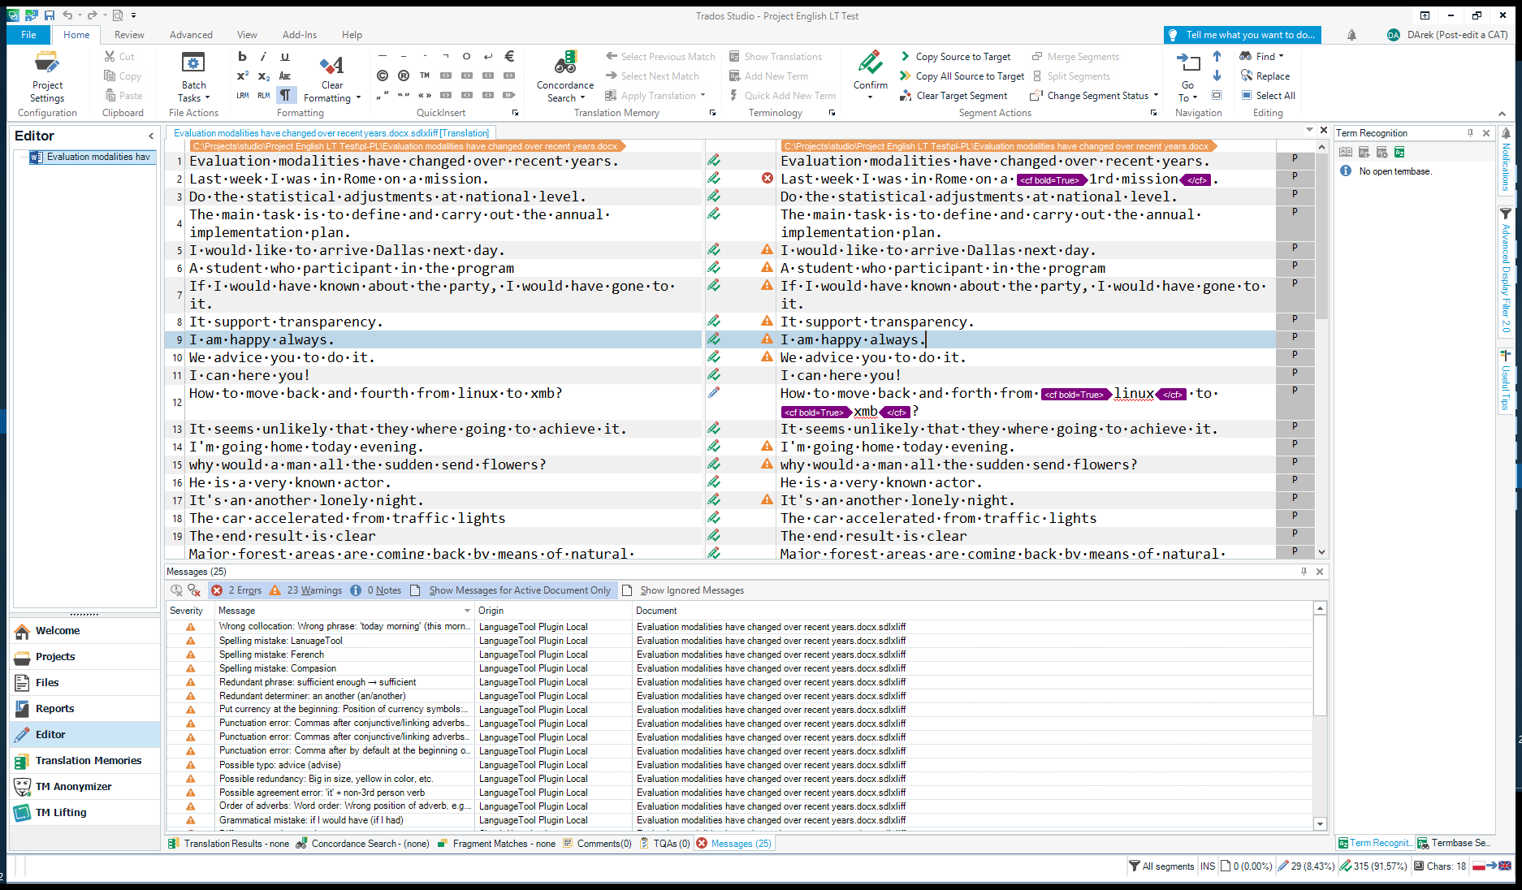Click the Concordance Search icon
Viewport: 1522px width, 890px height.
[x=564, y=63]
